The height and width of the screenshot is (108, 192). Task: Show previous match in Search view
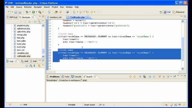pyautogui.click(x=135, y=77)
